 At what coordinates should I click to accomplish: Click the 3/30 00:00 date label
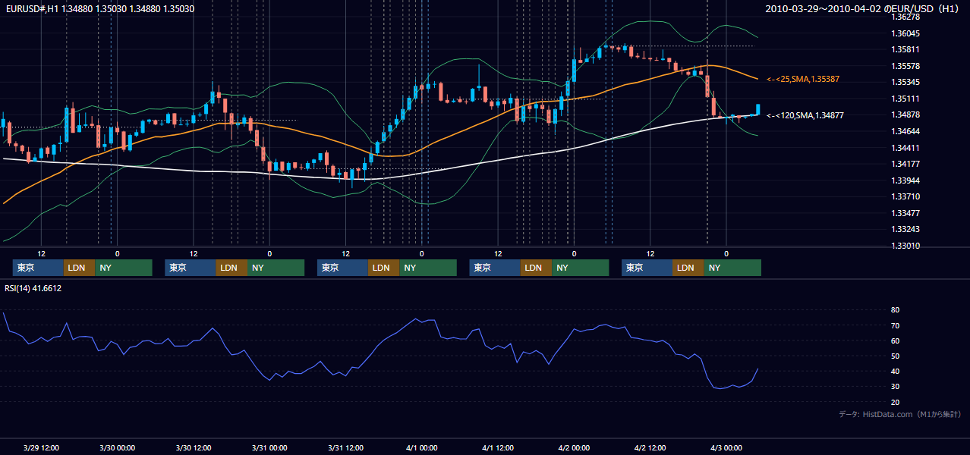[x=117, y=448]
